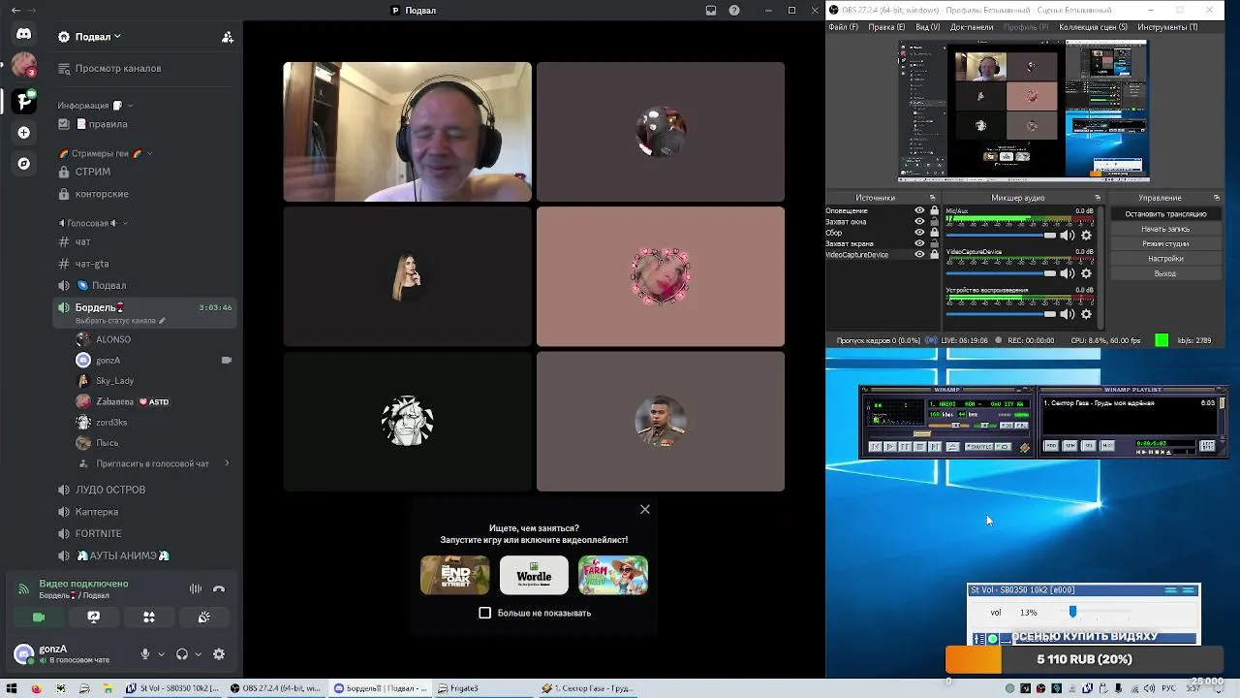Join the FORTNITE voice channel

pos(145,533)
